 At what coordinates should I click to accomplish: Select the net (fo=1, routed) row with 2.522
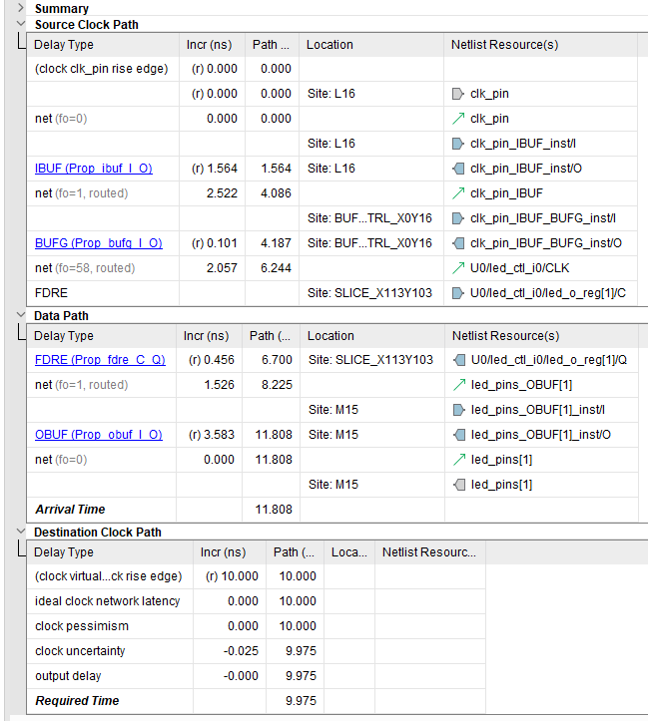click(331, 193)
